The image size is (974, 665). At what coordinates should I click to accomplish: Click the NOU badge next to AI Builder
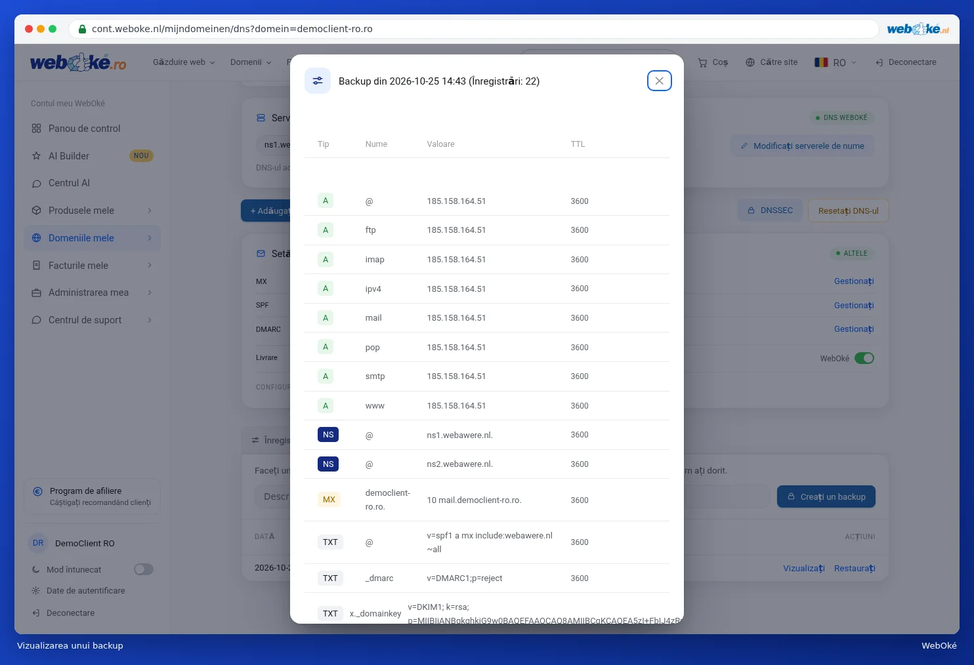point(141,156)
